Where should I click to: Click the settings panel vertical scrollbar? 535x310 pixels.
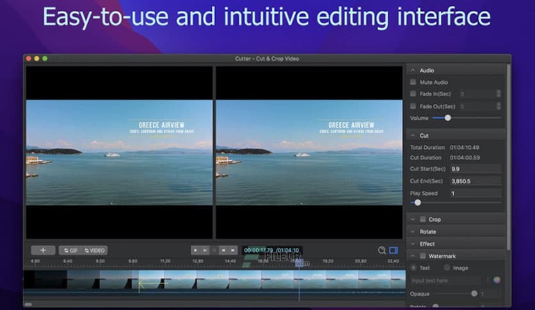point(508,157)
